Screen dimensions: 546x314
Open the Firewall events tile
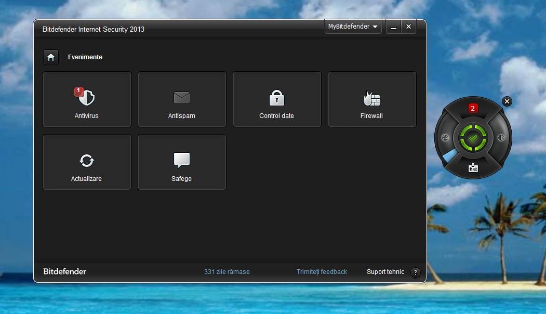tap(372, 99)
